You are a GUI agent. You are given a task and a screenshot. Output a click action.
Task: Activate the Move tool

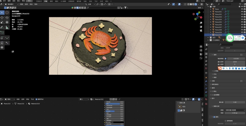pos(2,18)
